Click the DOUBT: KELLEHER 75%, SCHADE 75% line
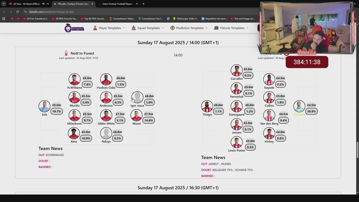The height and width of the screenshot is (202, 359). click(x=227, y=170)
